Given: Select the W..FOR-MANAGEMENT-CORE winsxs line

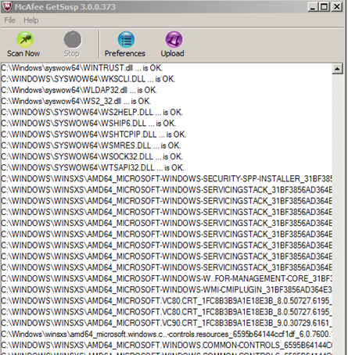Looking at the screenshot, I should (x=167, y=278).
